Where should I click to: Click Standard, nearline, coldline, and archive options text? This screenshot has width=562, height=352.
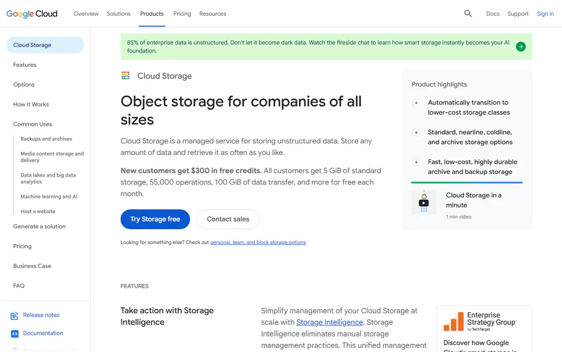click(470, 137)
